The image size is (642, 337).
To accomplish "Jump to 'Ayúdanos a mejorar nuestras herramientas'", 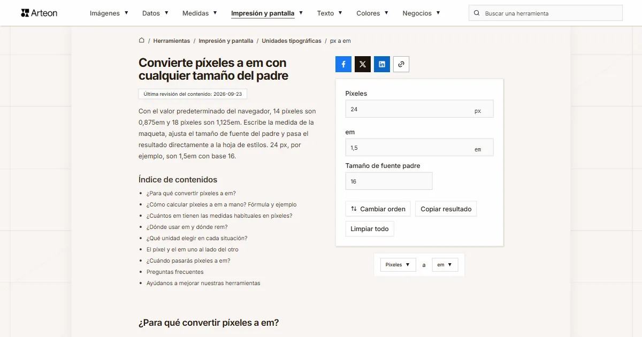I will tap(203, 284).
